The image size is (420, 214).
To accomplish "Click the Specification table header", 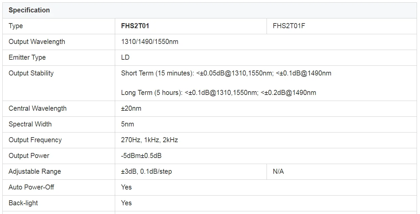I will [210, 10].
